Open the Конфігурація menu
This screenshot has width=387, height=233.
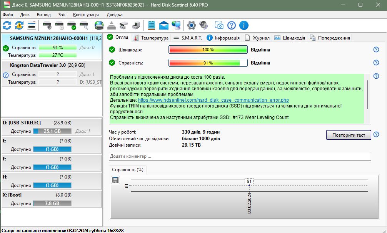(86, 15)
